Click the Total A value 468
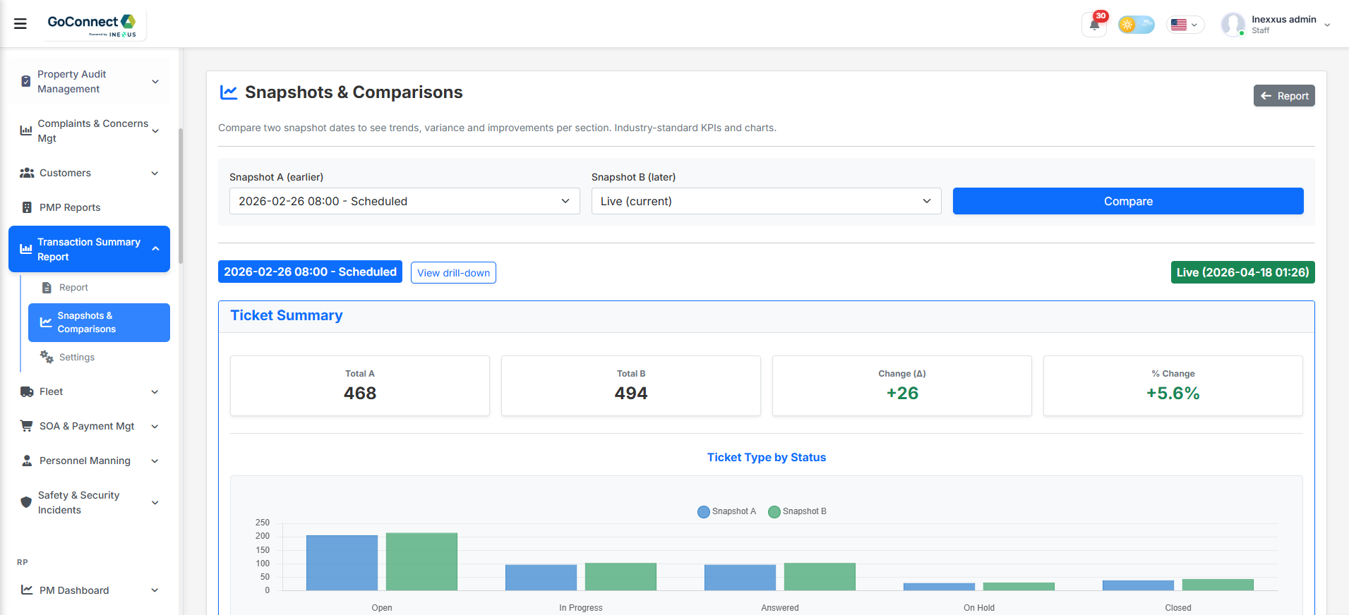The width and height of the screenshot is (1349, 615). pyautogui.click(x=360, y=393)
